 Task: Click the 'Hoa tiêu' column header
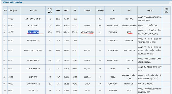pos(166,10)
